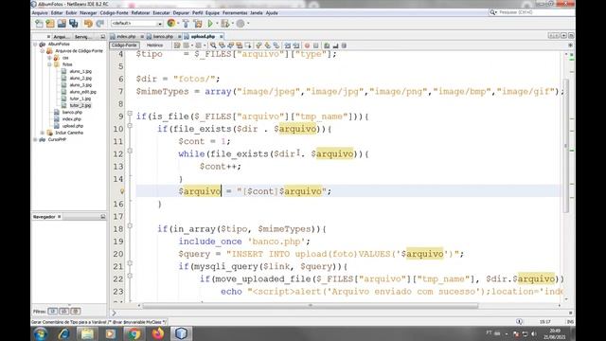Open the Depurar menu

pyautogui.click(x=181, y=12)
